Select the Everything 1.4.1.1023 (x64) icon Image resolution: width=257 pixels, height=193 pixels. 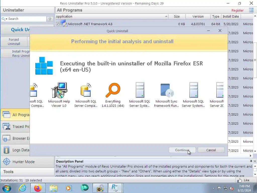(113, 90)
